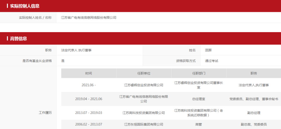Click the 任职部门 column header
281x129 pixels.
(x=199, y=73)
